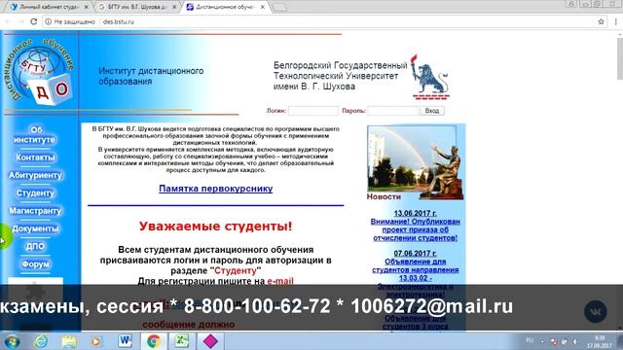The image size is (623, 350).
Task: Click the 'Институт дистанционного образования' heading
Action: (151, 76)
